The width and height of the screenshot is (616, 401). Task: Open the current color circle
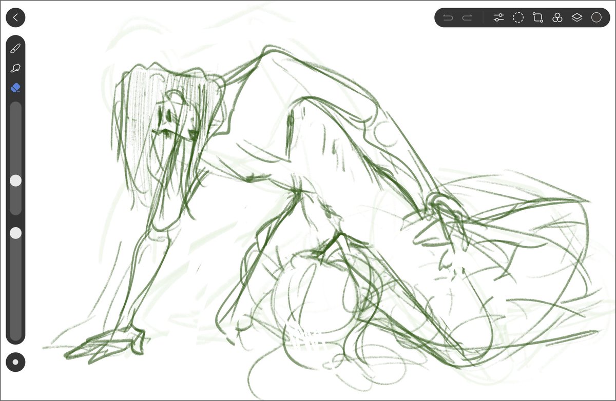(596, 17)
